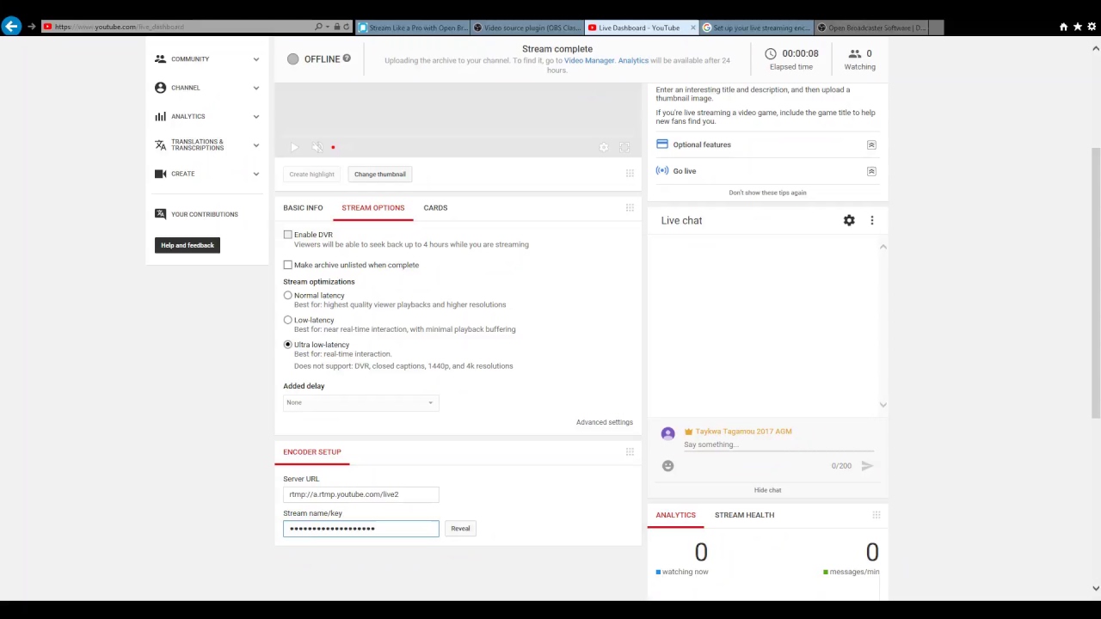Open the Analytics tab in bottom panel
Screen dimensions: 1101x619
tap(675, 515)
